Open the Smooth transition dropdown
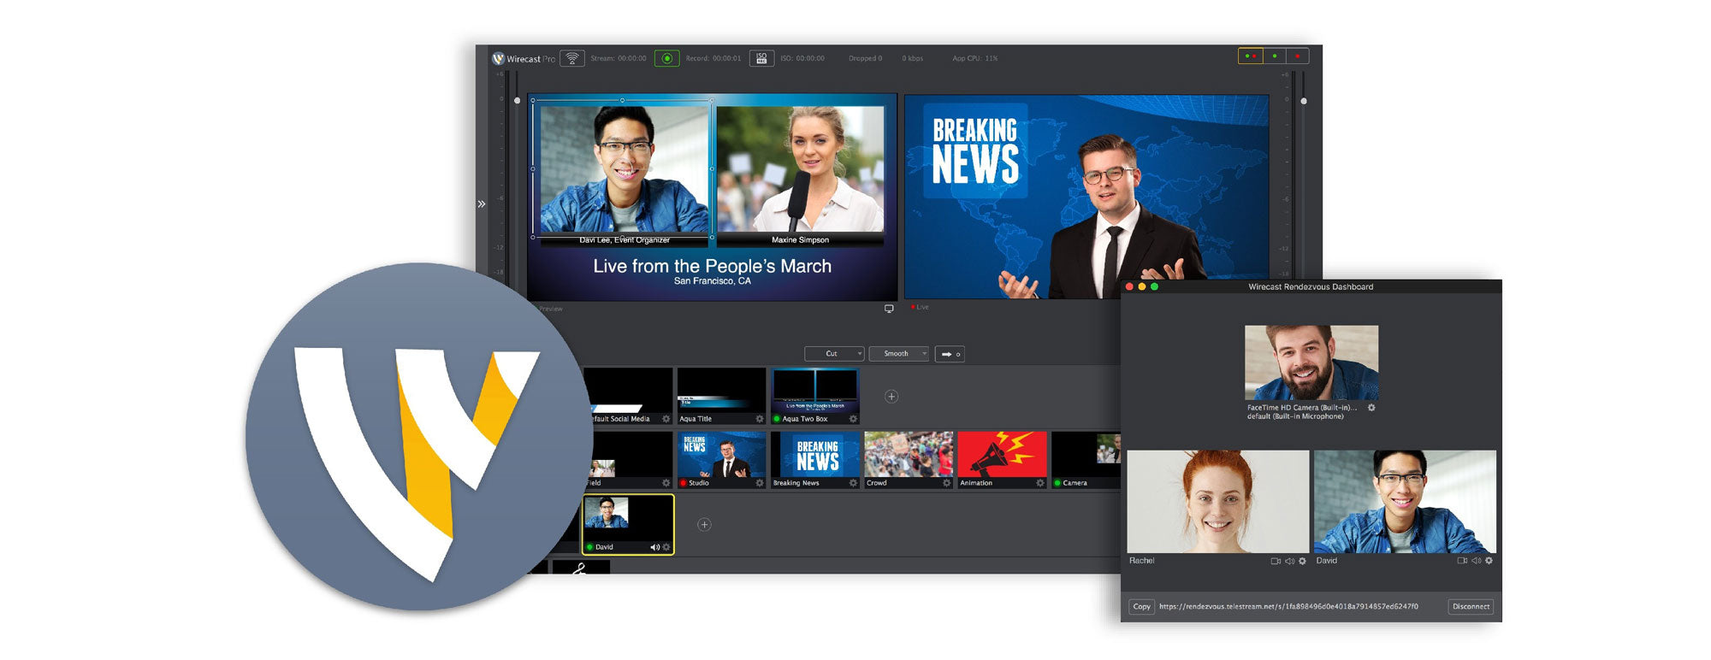Image resolution: width=1711 pixels, height=660 pixels. pos(899,354)
